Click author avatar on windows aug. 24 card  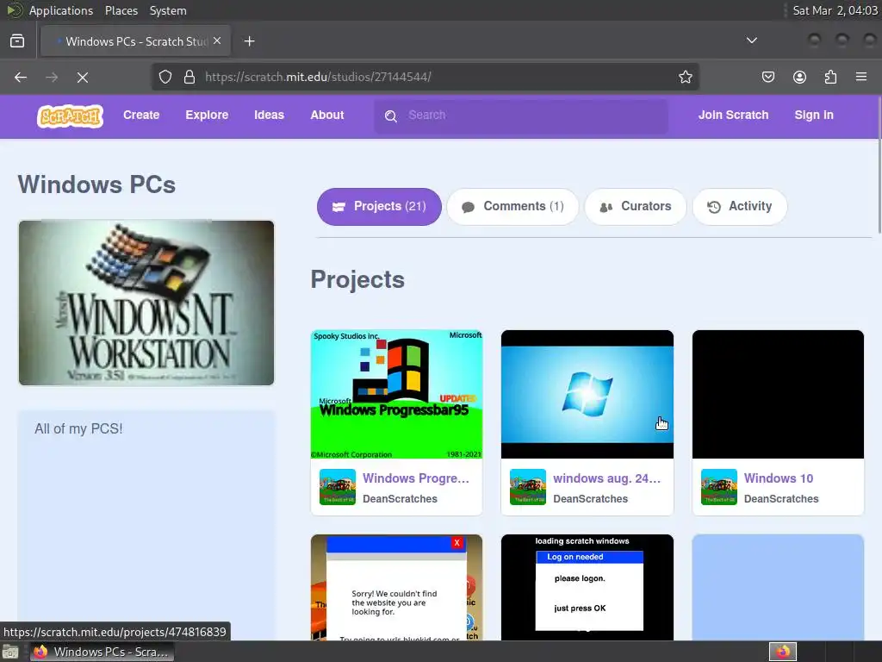(528, 487)
